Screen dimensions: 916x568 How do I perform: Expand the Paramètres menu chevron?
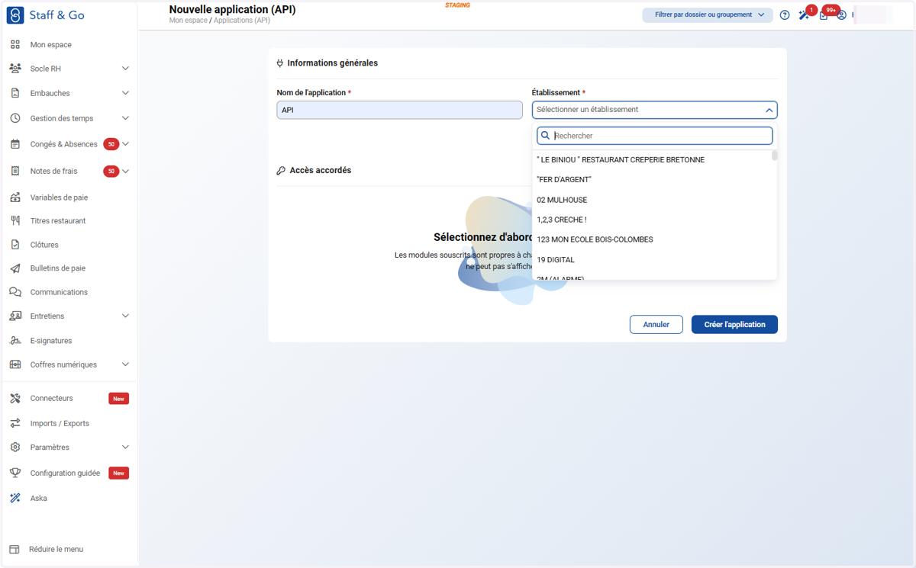click(x=125, y=448)
